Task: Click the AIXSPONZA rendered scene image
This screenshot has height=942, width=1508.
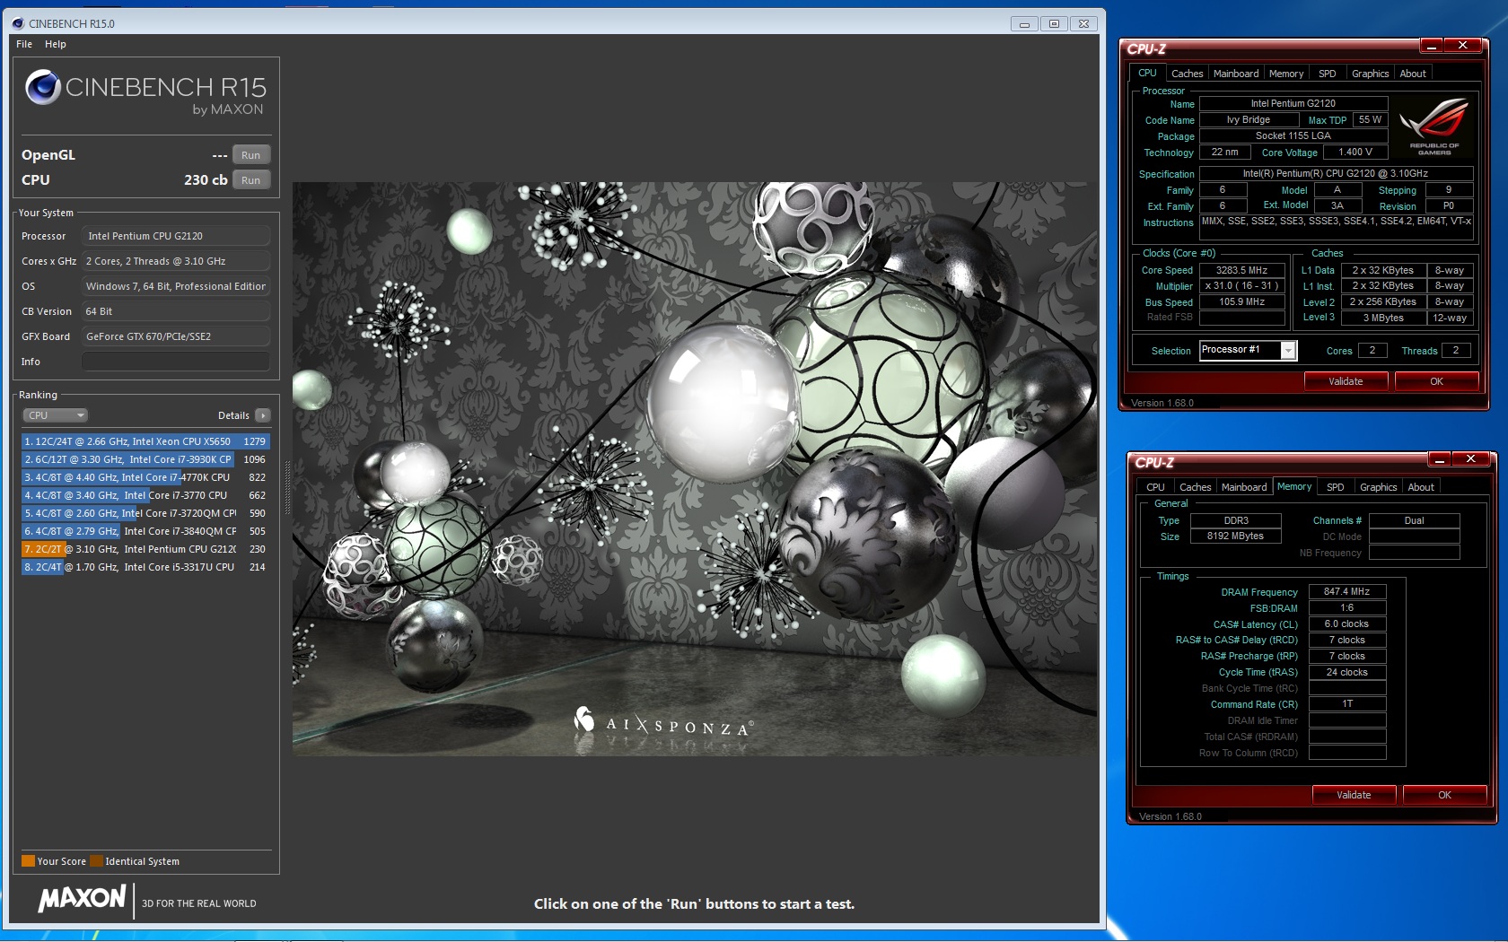Action: click(695, 469)
